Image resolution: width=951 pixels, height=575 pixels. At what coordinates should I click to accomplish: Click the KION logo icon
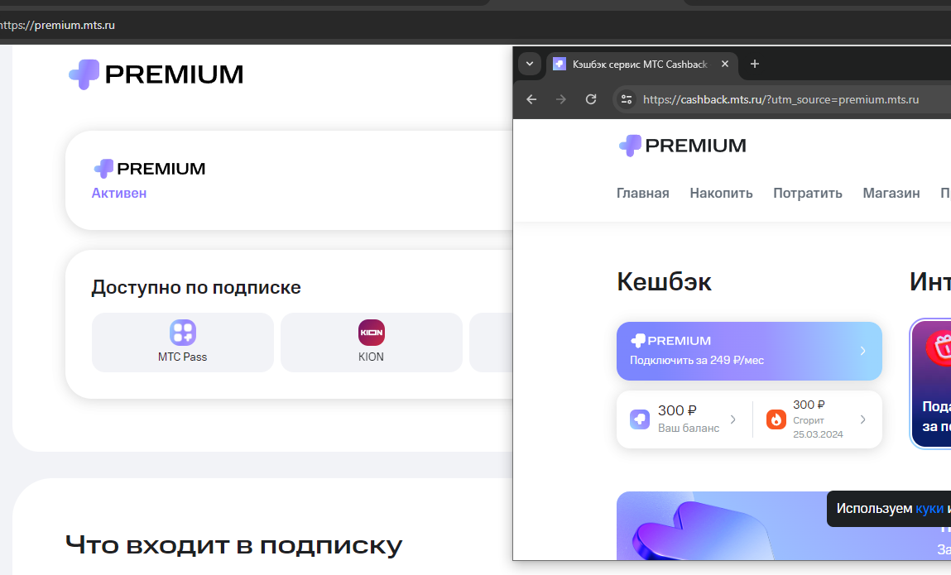tap(371, 333)
